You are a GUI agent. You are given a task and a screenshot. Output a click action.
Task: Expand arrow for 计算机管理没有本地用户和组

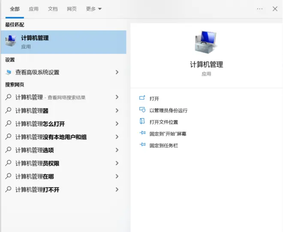click(117, 137)
